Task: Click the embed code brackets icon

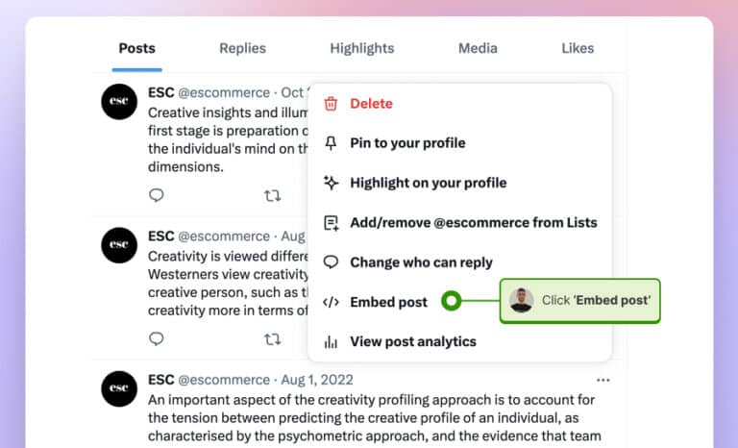Action: point(331,302)
